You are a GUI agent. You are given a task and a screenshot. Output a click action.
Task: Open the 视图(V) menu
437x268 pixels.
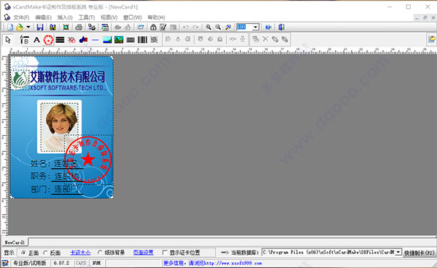(109, 17)
